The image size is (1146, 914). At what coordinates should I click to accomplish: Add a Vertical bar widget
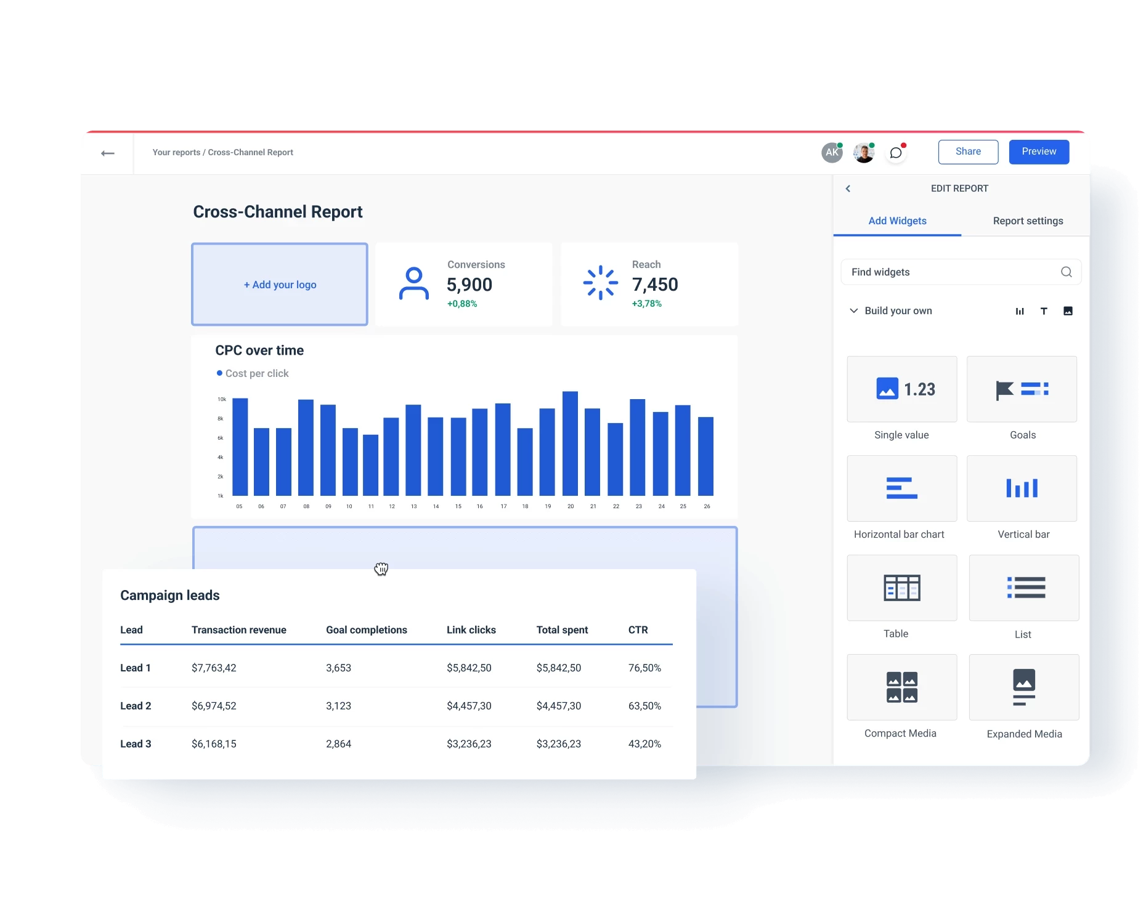(1022, 488)
